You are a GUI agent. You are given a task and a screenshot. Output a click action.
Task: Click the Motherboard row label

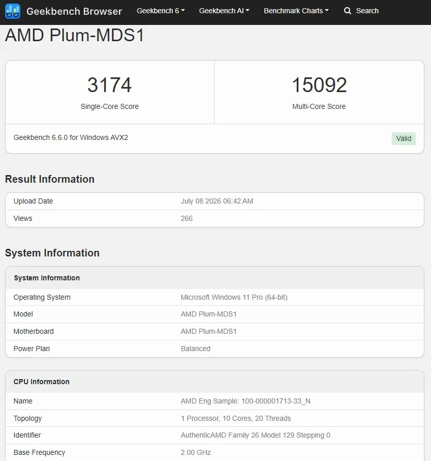(34, 331)
